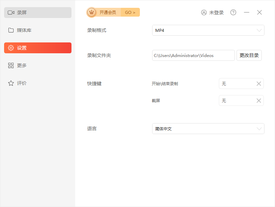Image resolution: width=275 pixels, height=207 pixels.
Task: Click the 开始\结束录制 hotkey field
Action: click(241, 83)
